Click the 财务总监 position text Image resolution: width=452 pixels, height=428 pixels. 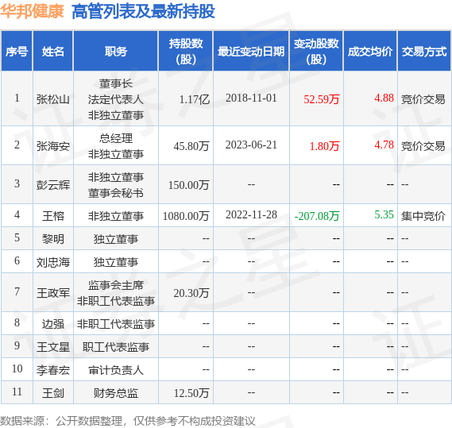[116, 393]
